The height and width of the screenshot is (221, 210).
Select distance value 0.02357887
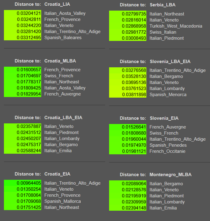[29, 126]
